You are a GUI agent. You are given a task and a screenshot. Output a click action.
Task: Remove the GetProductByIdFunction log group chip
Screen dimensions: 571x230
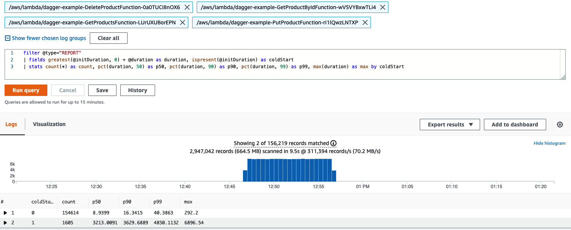coord(382,7)
